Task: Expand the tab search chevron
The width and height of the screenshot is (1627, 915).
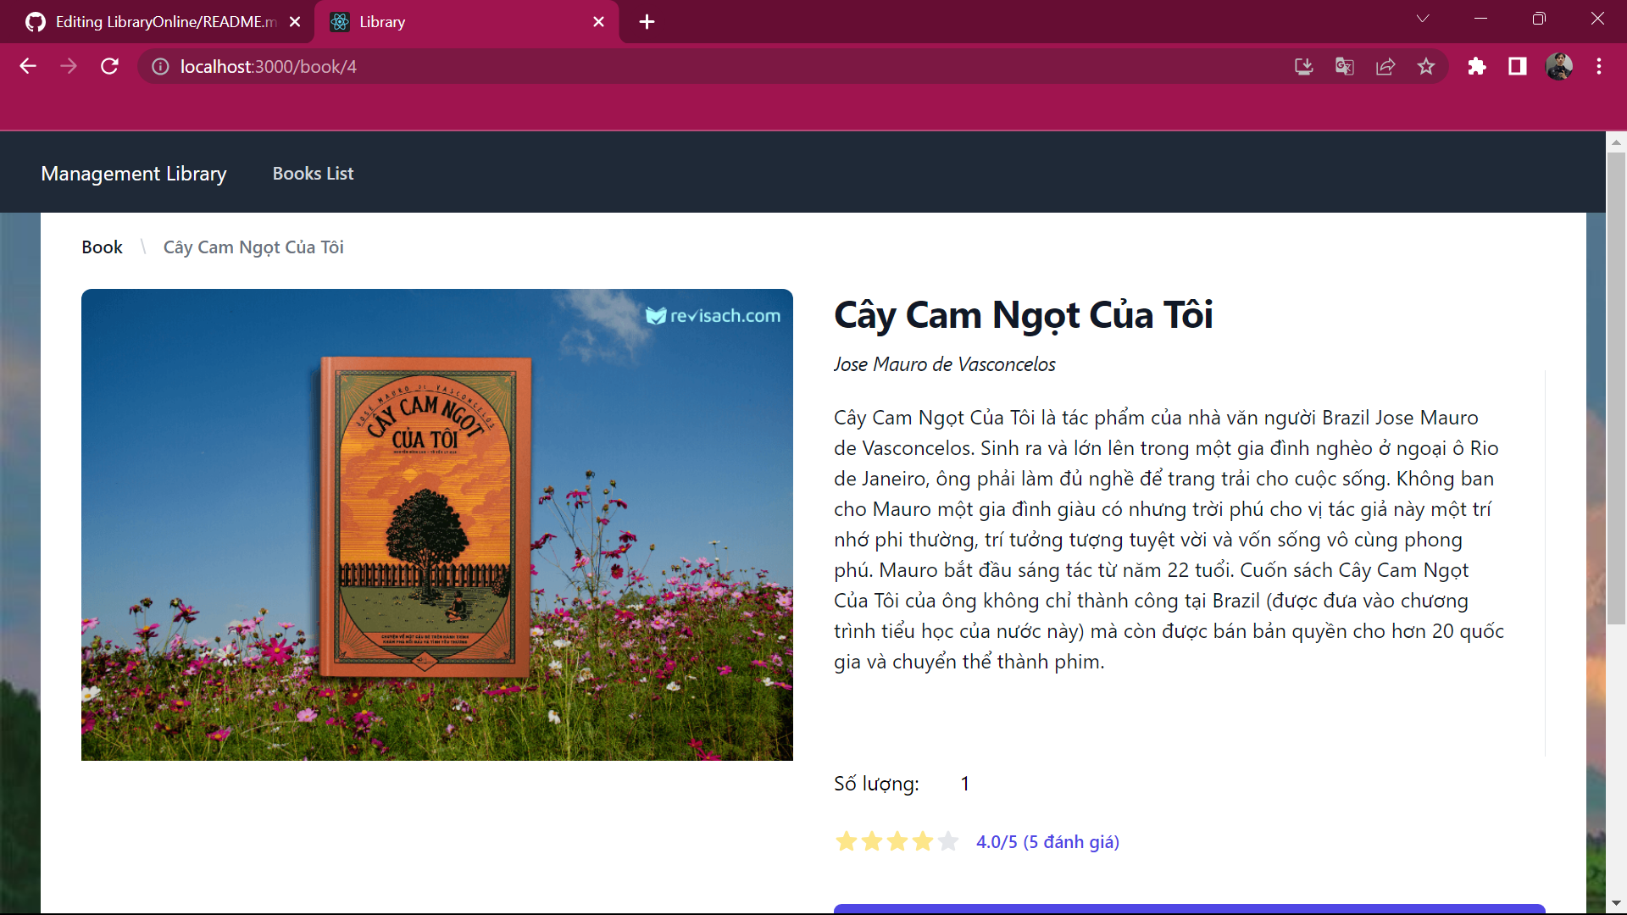Action: 1423,19
